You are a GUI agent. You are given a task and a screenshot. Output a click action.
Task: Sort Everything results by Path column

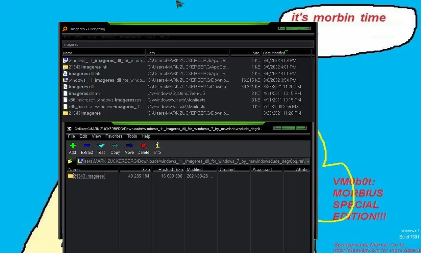pos(188,53)
